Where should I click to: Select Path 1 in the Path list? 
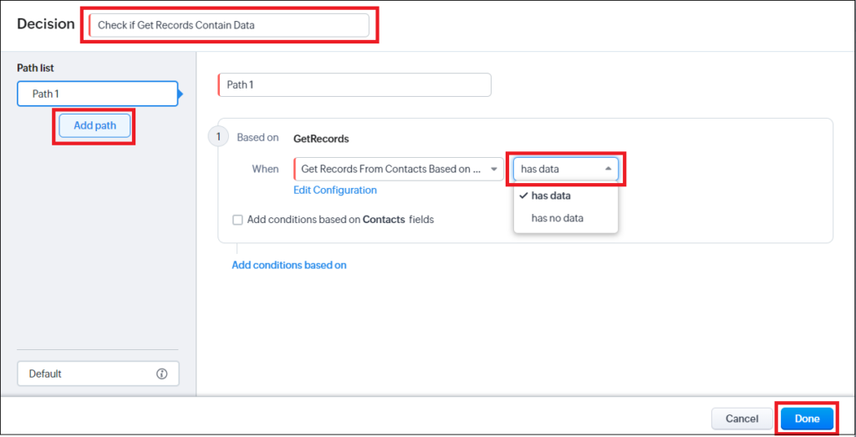(x=98, y=94)
